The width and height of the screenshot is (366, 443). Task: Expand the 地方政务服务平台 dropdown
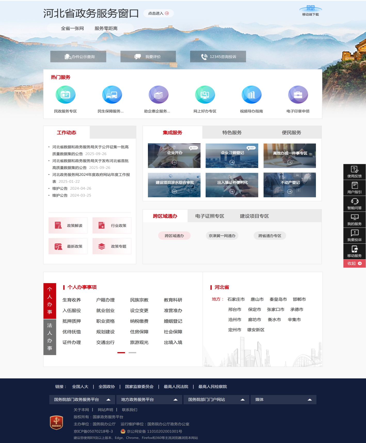point(149,399)
